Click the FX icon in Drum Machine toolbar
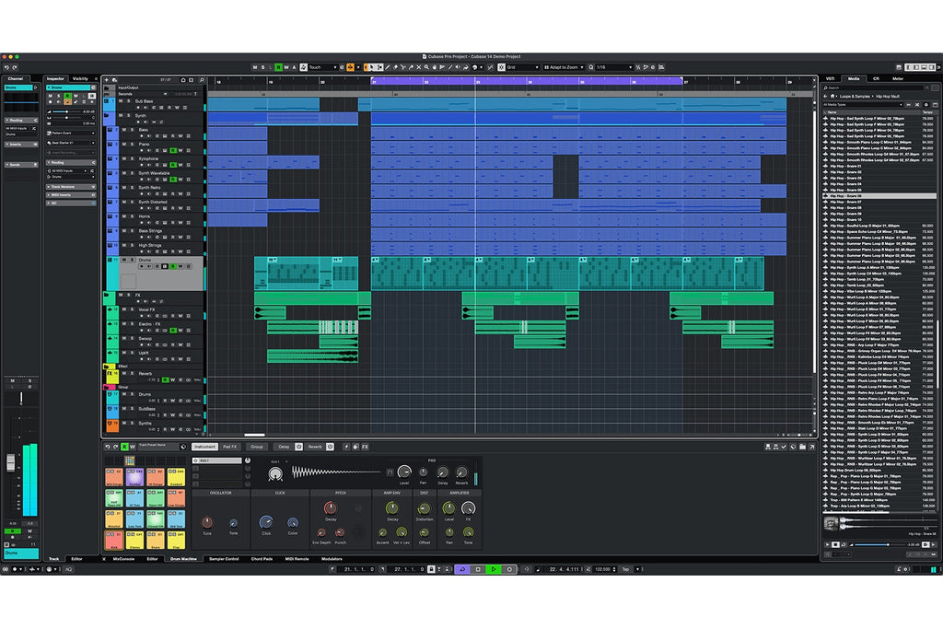The width and height of the screenshot is (943, 629). (365, 447)
